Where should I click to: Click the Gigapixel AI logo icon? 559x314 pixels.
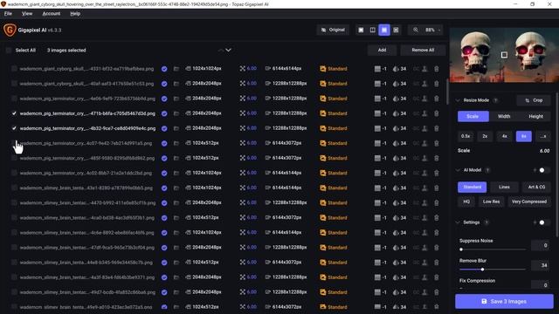pos(10,30)
